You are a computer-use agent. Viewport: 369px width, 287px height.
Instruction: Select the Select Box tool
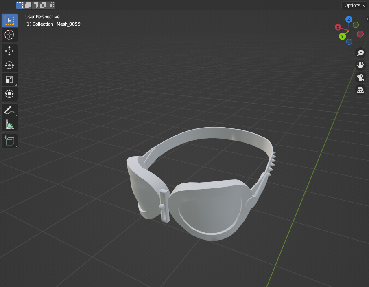(9, 20)
